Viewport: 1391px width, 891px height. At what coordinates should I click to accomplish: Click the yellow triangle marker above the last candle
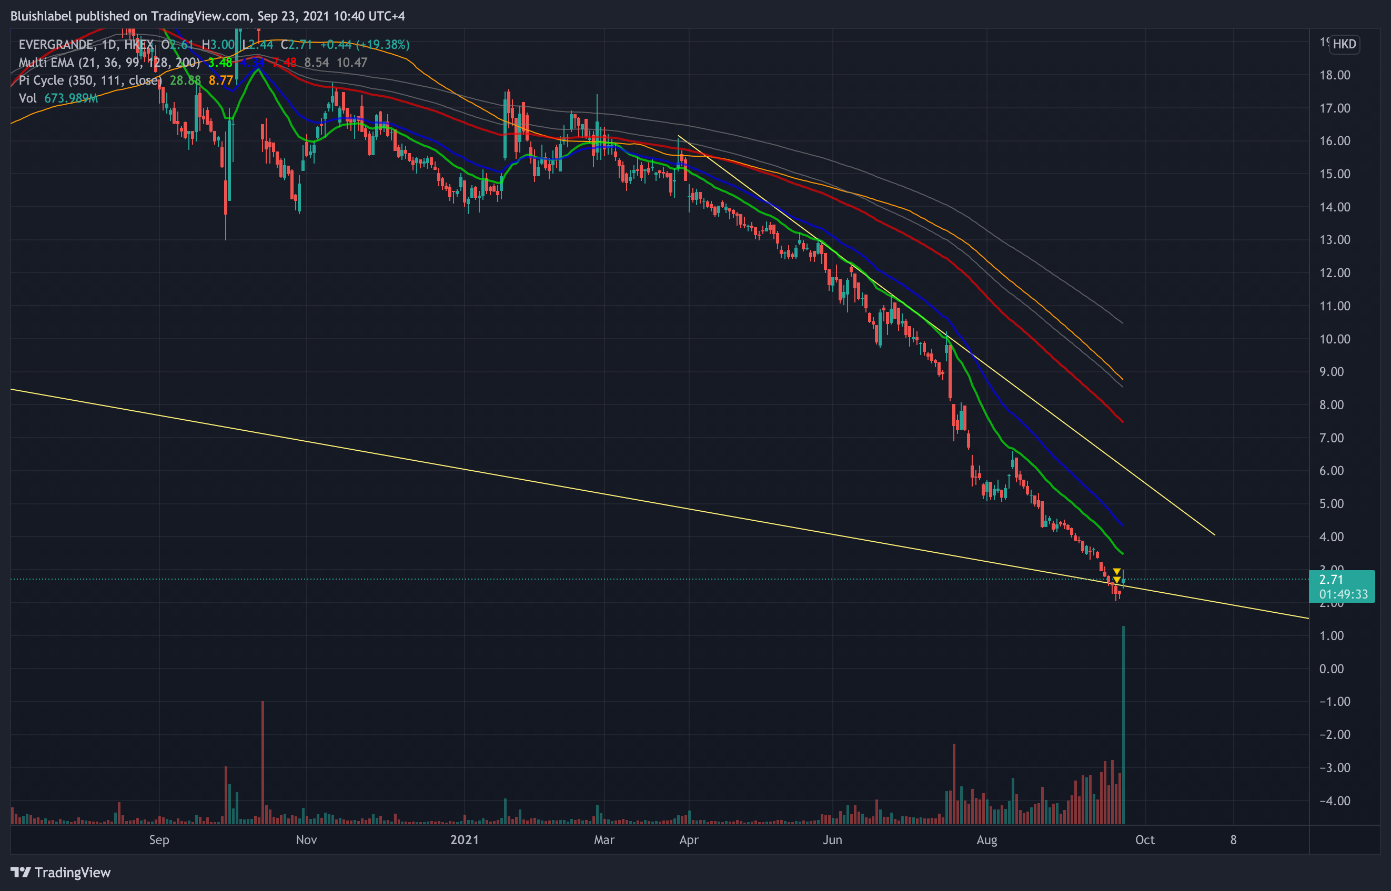(x=1117, y=572)
